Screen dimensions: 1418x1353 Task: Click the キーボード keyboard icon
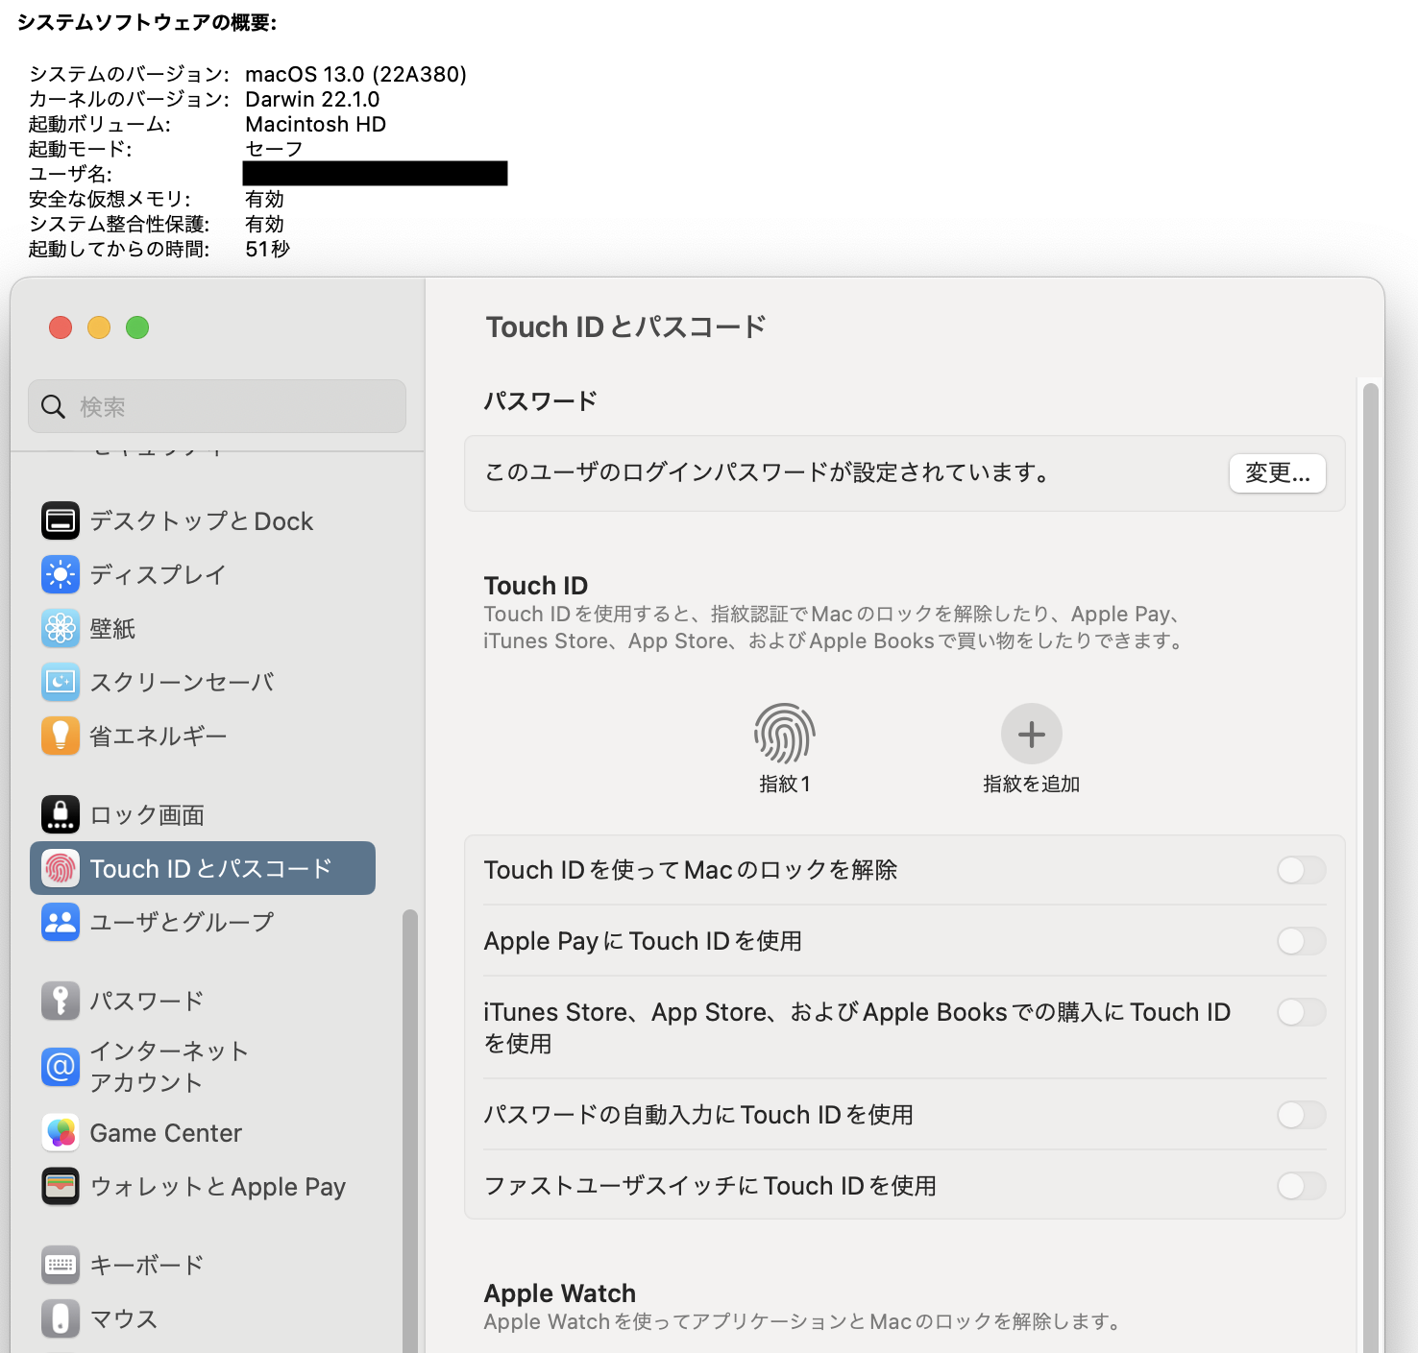(61, 1265)
